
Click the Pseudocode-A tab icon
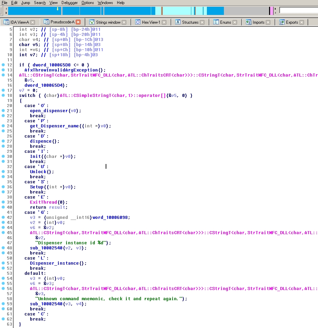[x=46, y=22]
